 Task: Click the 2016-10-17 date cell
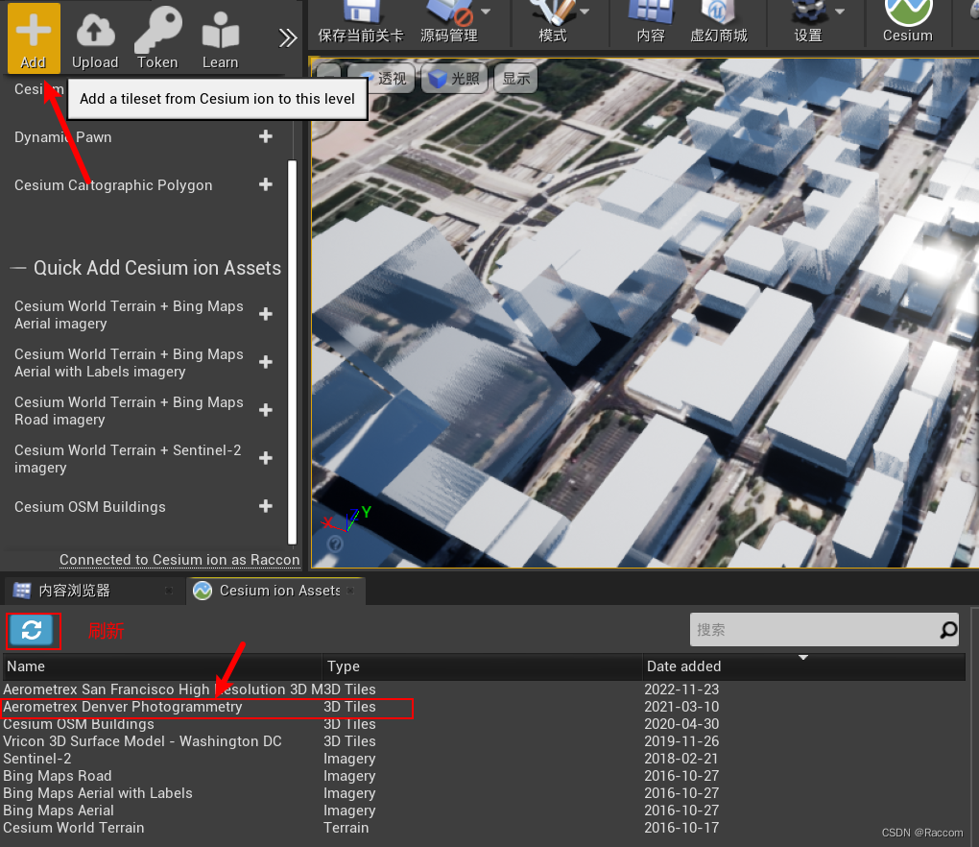(681, 828)
